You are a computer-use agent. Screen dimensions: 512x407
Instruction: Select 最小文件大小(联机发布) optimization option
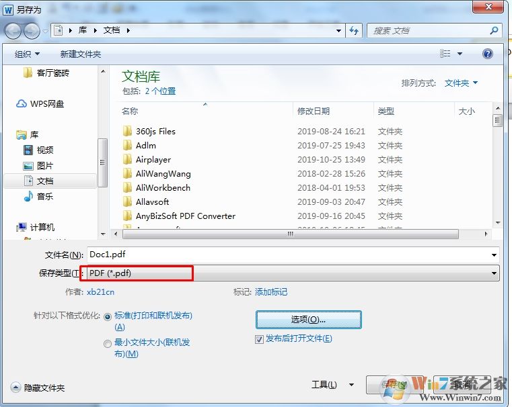(108, 344)
